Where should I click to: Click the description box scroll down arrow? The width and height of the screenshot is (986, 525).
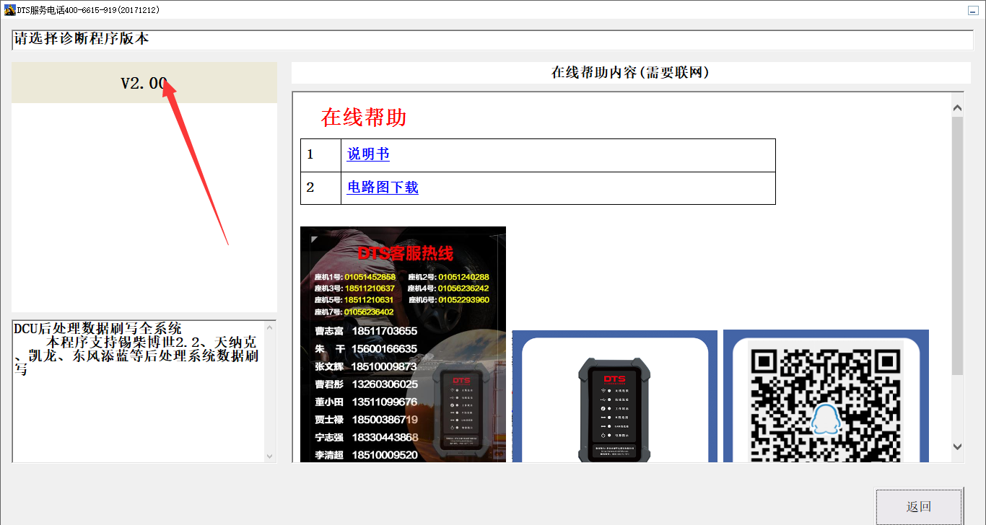point(271,456)
